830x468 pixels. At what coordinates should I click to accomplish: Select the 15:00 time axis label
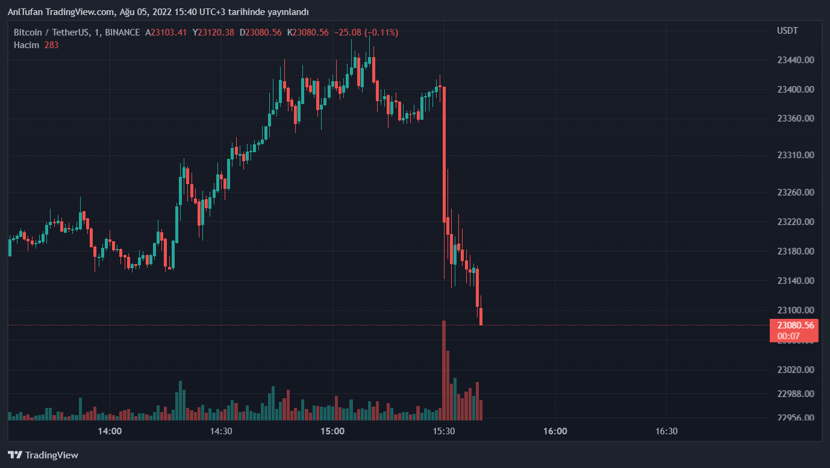[332, 431]
